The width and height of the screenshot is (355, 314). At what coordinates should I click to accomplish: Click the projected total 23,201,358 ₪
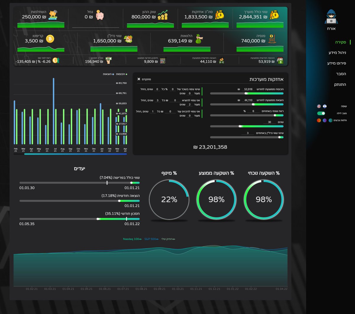pyautogui.click(x=210, y=147)
